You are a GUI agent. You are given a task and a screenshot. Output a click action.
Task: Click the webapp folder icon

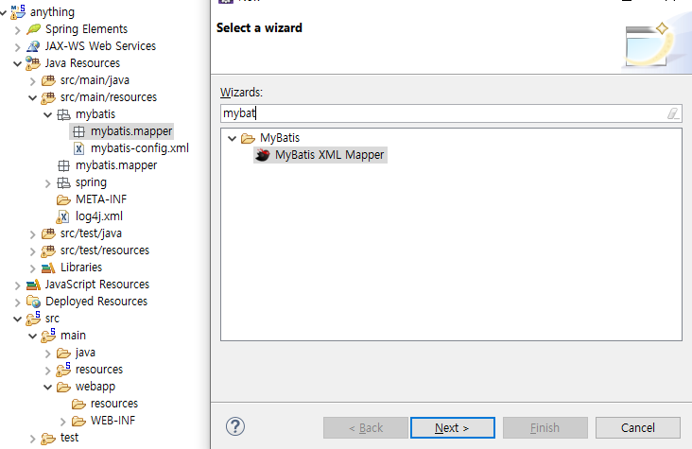click(63, 388)
